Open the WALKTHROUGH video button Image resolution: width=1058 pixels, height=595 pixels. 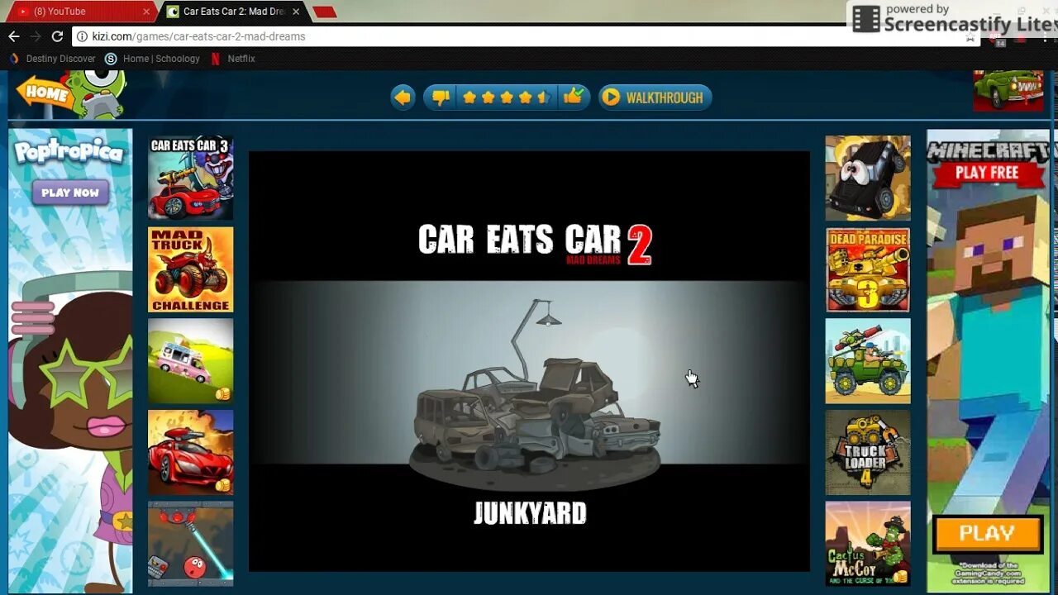coord(655,98)
